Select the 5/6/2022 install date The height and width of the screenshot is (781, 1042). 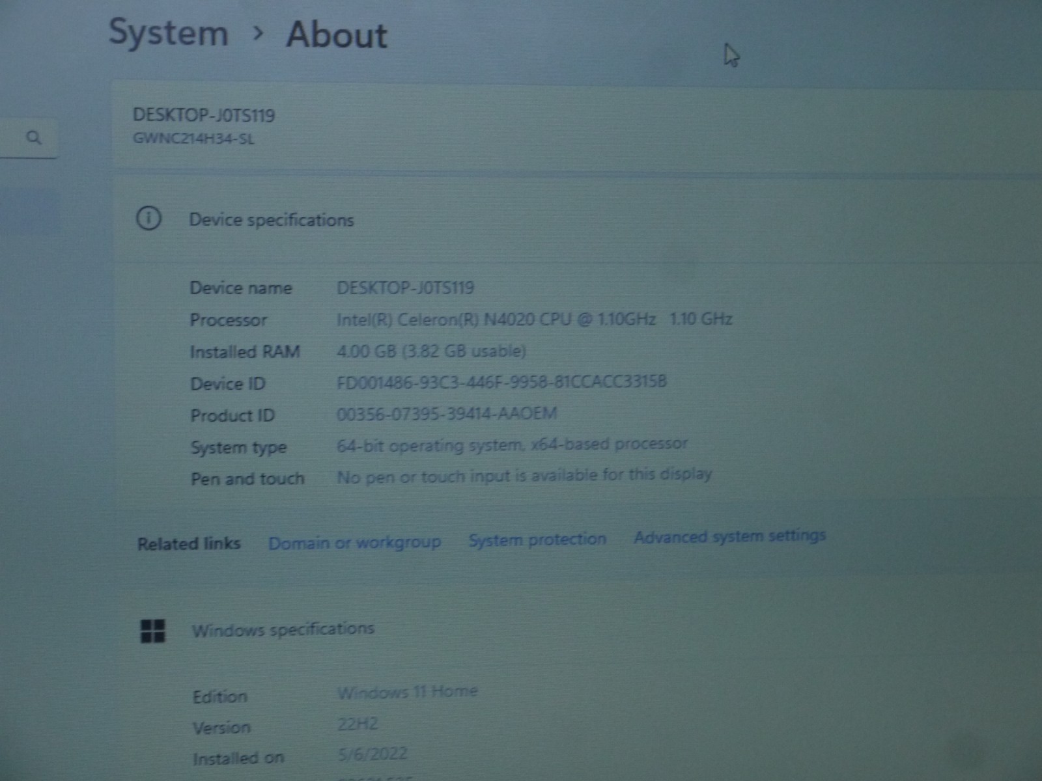pyautogui.click(x=373, y=754)
